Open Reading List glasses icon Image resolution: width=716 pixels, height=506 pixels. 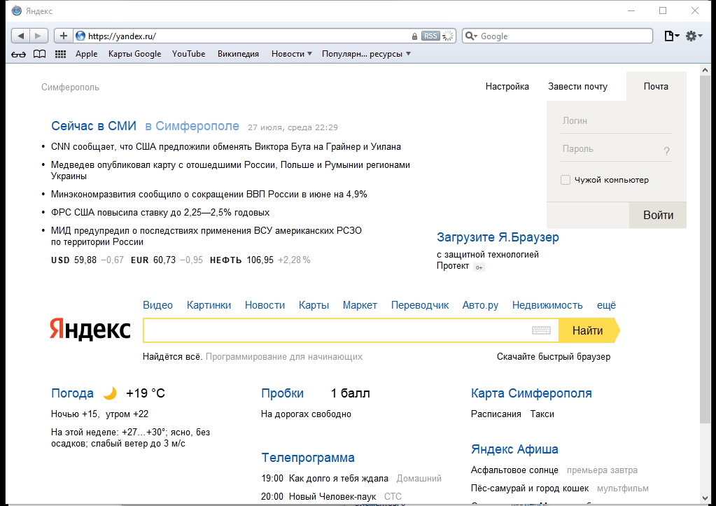[19, 55]
